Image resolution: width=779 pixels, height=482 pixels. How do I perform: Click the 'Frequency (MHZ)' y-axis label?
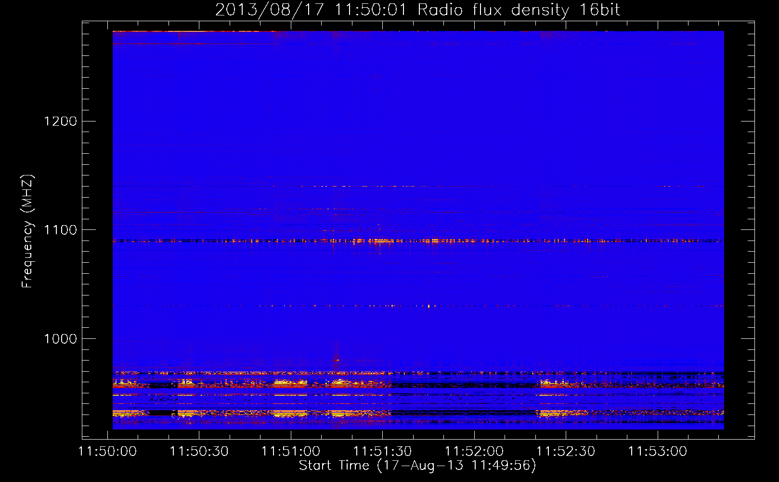(27, 231)
